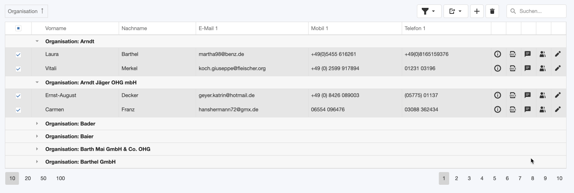Click the docx export icon for Vitali Merkel
The image size is (574, 193).
pyautogui.click(x=513, y=68)
